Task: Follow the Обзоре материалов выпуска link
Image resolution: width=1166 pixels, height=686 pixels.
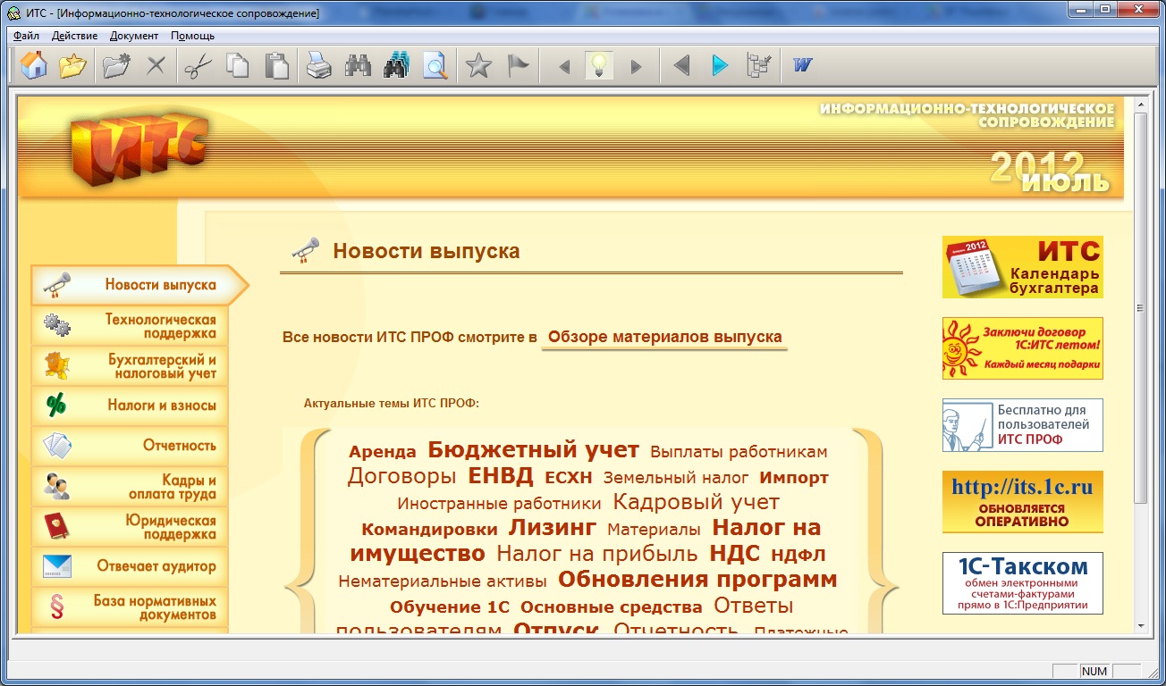Action: coord(664,337)
